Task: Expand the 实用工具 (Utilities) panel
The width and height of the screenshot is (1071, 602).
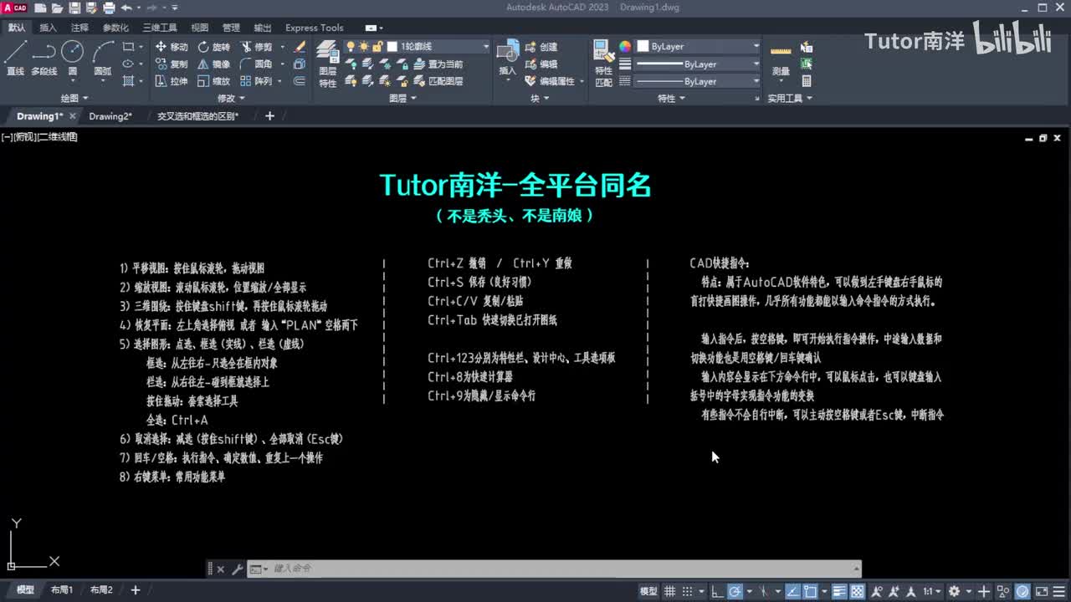Action: click(x=790, y=98)
